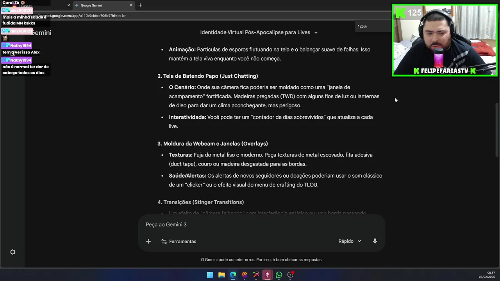Image resolution: width=500 pixels, height=281 pixels.
Task: Click the Gemini logo text in the sidebar
Action: (41, 32)
